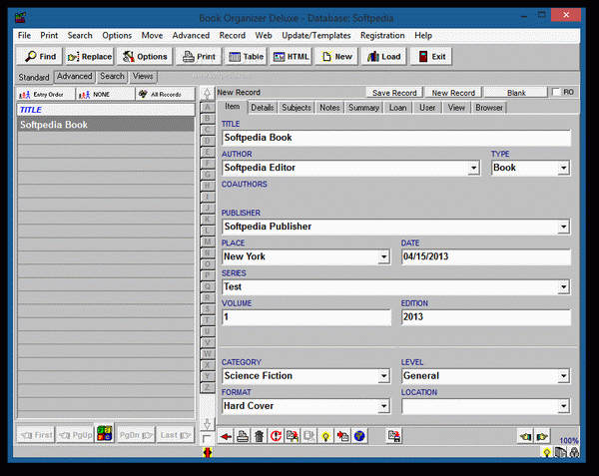Viewport: 599px width, 476px height.
Task: Click the yellow light bulb icon in bottom toolbar
Action: tap(325, 436)
